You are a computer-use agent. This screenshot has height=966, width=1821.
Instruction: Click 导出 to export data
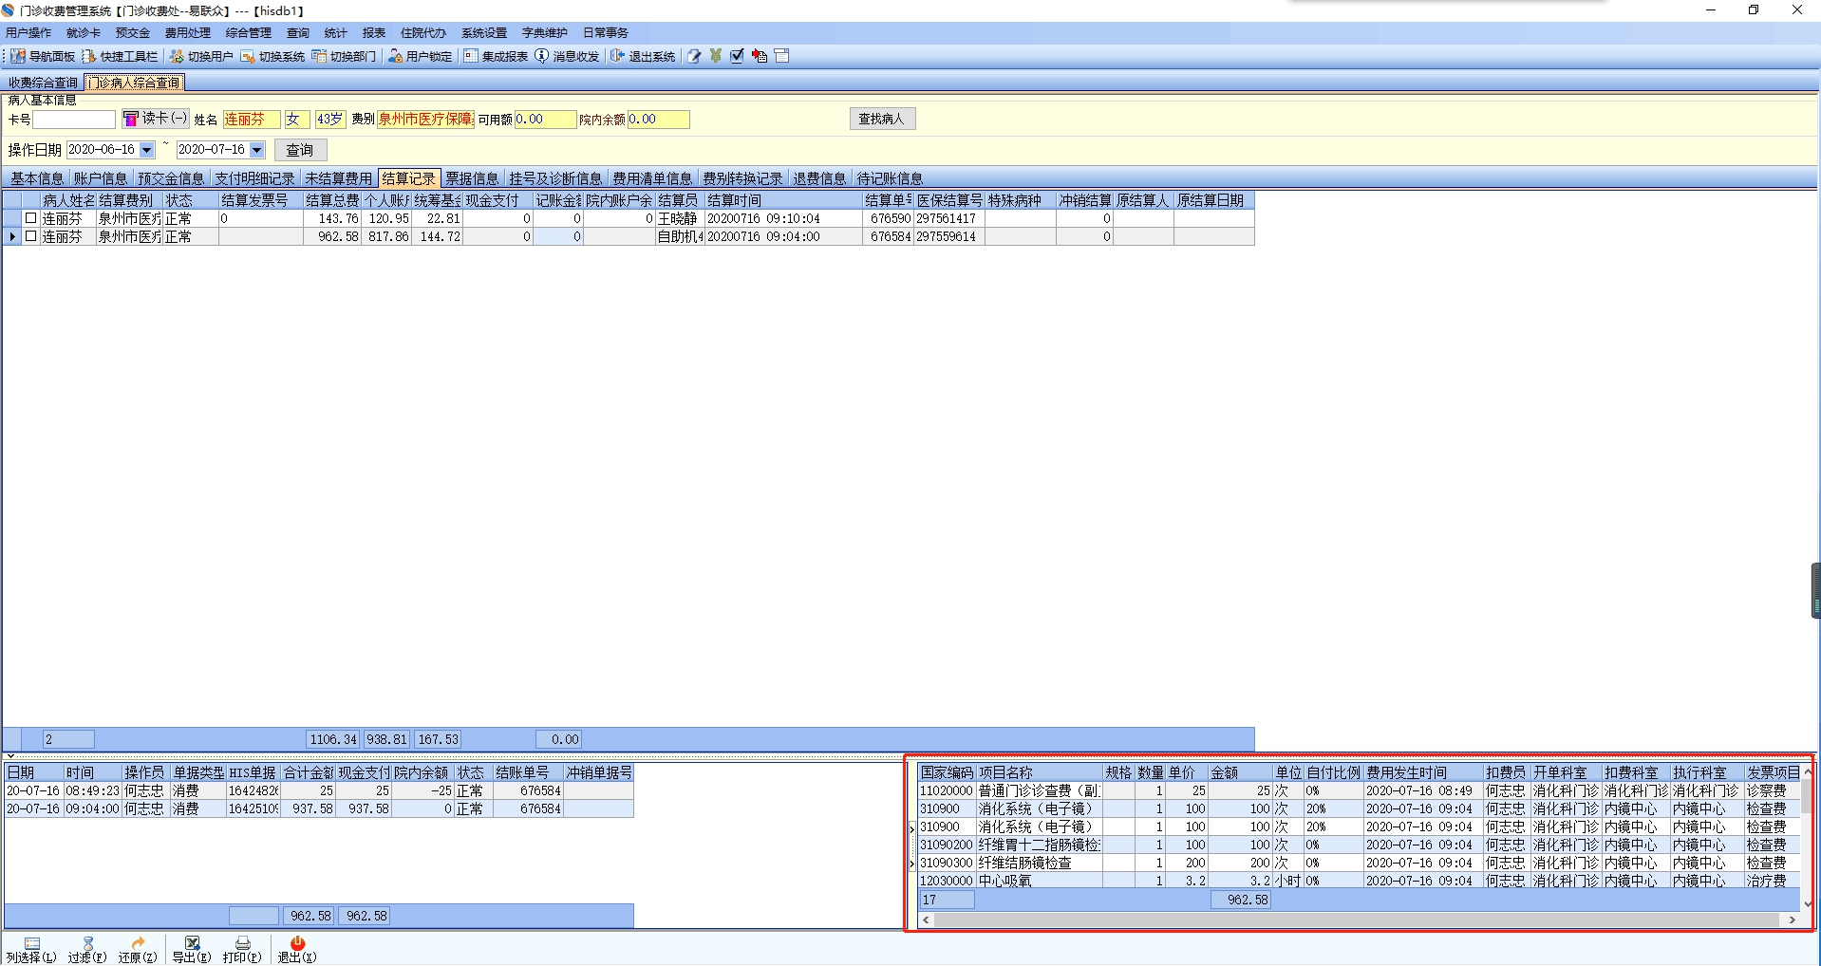pyautogui.click(x=192, y=950)
